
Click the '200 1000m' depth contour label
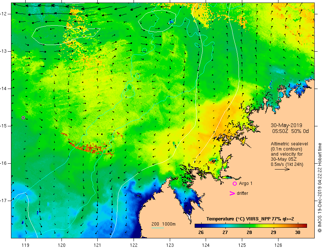click(x=164, y=224)
